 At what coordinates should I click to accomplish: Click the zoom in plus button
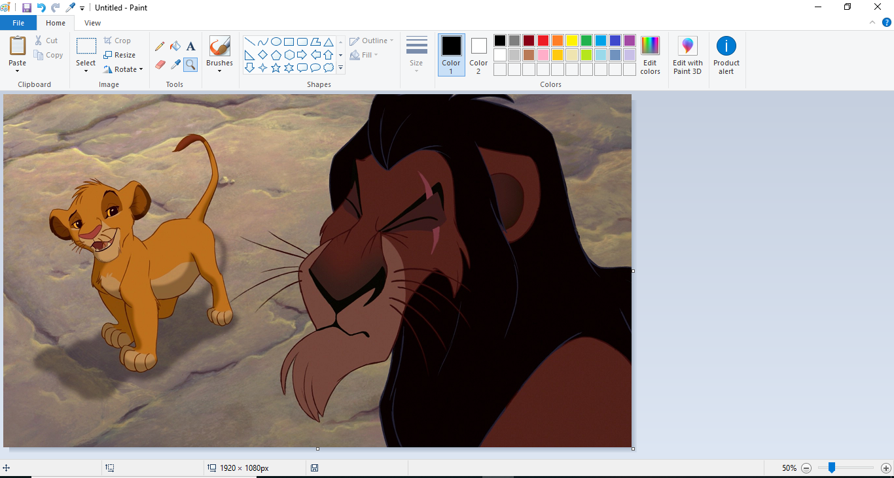tap(886, 468)
